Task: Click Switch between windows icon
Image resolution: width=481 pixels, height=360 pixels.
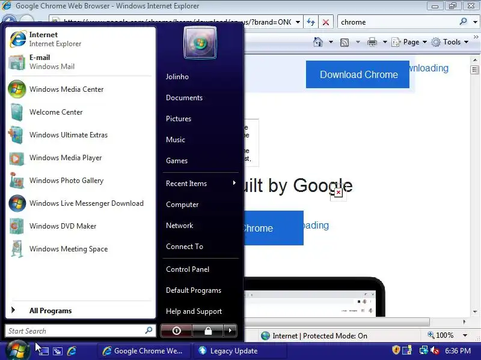Action: click(58, 351)
